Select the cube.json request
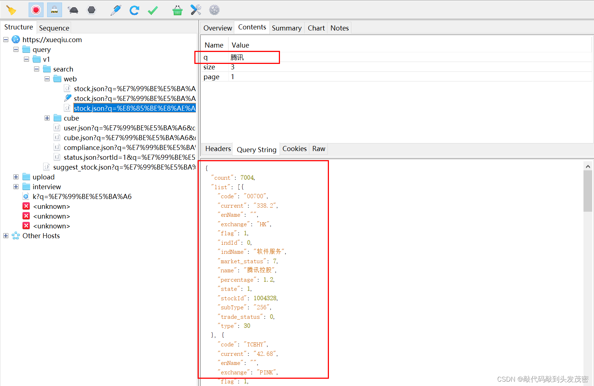This screenshot has width=594, height=386. pyautogui.click(x=129, y=138)
